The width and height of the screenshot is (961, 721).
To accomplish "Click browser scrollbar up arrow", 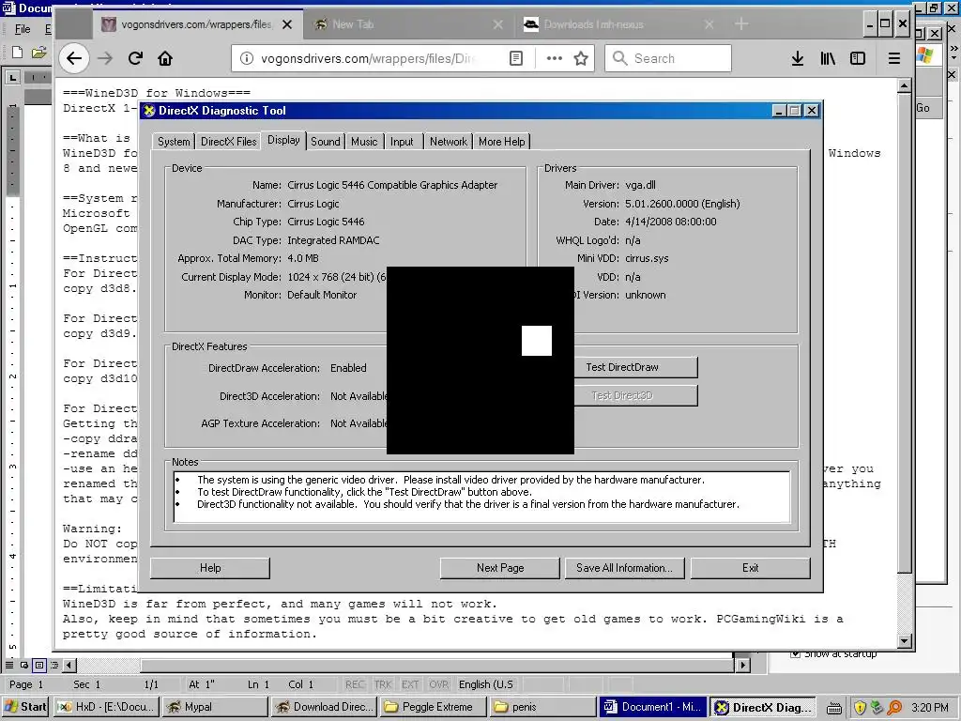I will 904,86.
